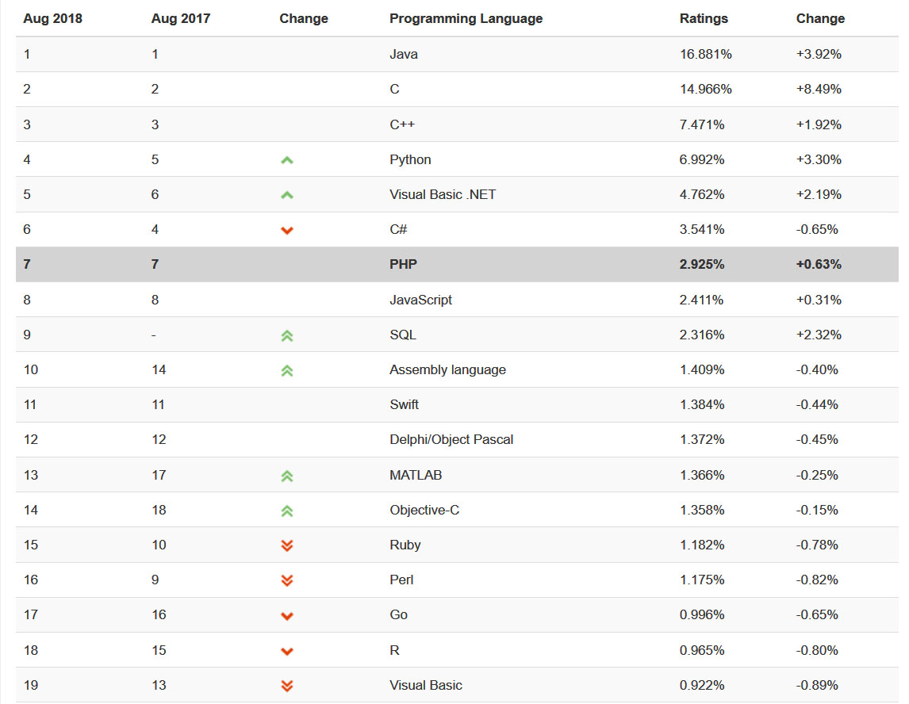Click the Aug 2018 column header
The image size is (909, 704).
click(52, 18)
